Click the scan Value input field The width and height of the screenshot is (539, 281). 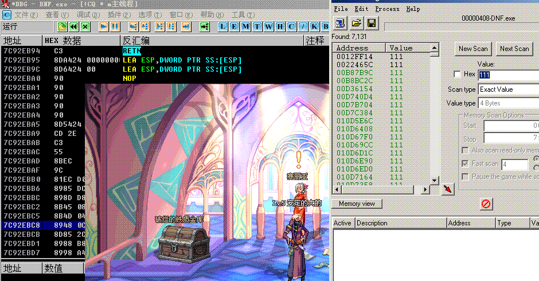pos(509,75)
